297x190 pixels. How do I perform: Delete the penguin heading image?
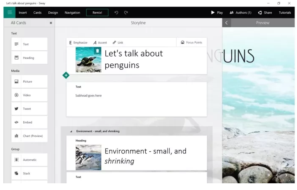98,51
